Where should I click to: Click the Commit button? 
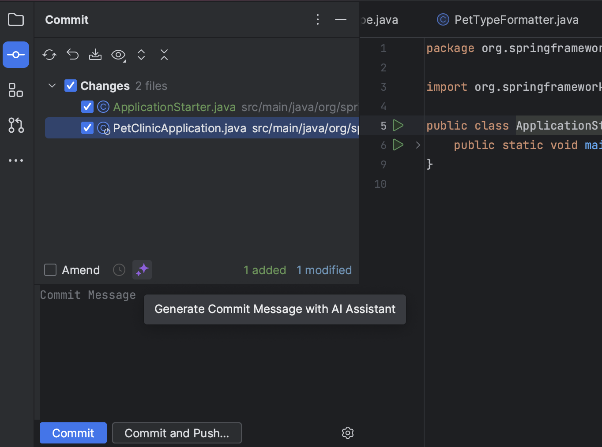point(73,433)
